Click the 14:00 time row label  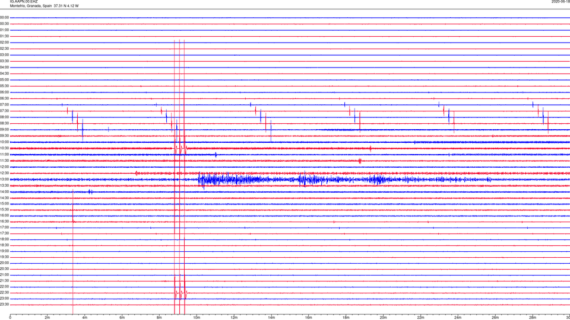5,191
